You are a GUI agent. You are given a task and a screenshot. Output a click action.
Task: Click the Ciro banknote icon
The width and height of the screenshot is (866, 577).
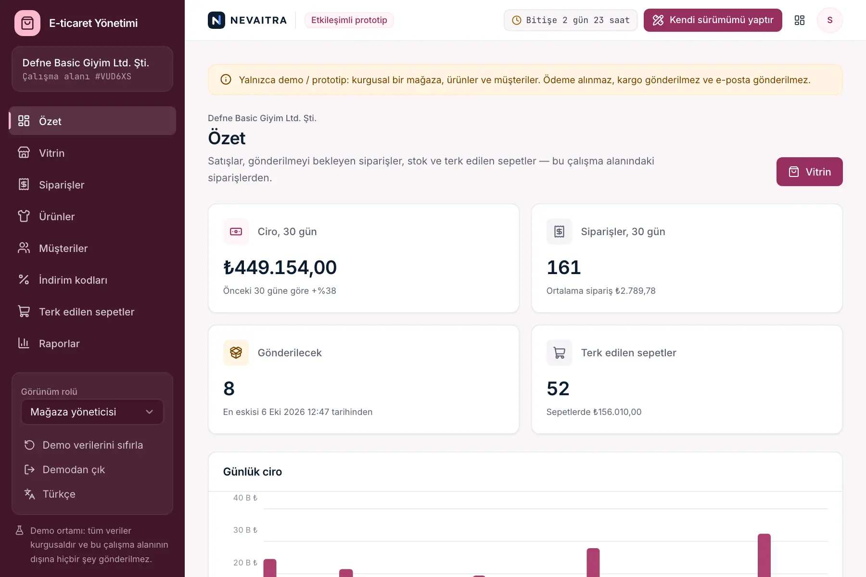(x=236, y=232)
